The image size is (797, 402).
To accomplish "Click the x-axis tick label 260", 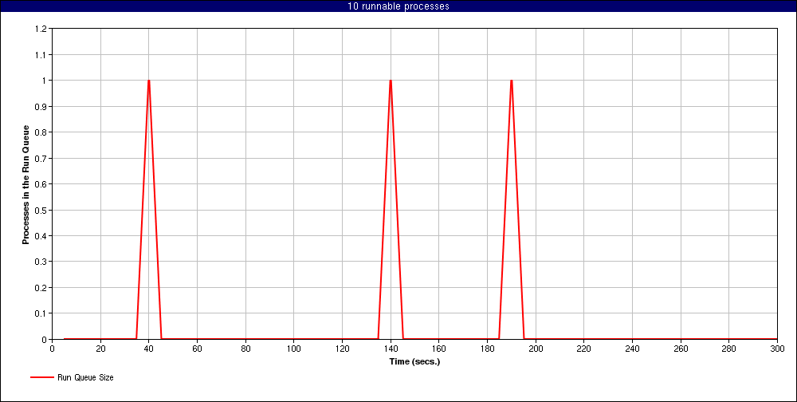I will (x=681, y=349).
